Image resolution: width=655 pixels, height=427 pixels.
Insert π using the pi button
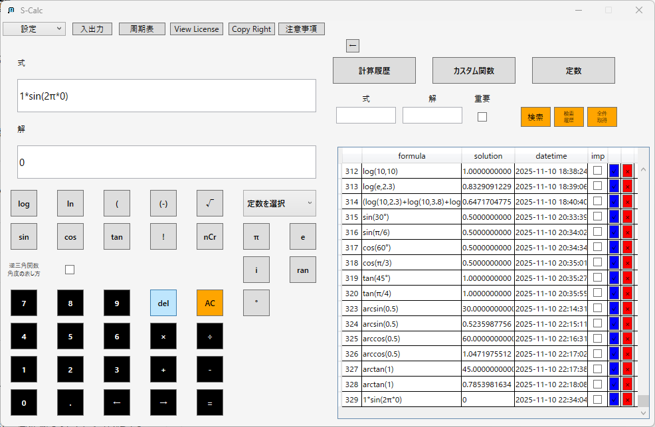pyautogui.click(x=256, y=236)
